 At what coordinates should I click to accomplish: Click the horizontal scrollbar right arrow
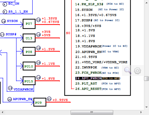pos(141,112)
